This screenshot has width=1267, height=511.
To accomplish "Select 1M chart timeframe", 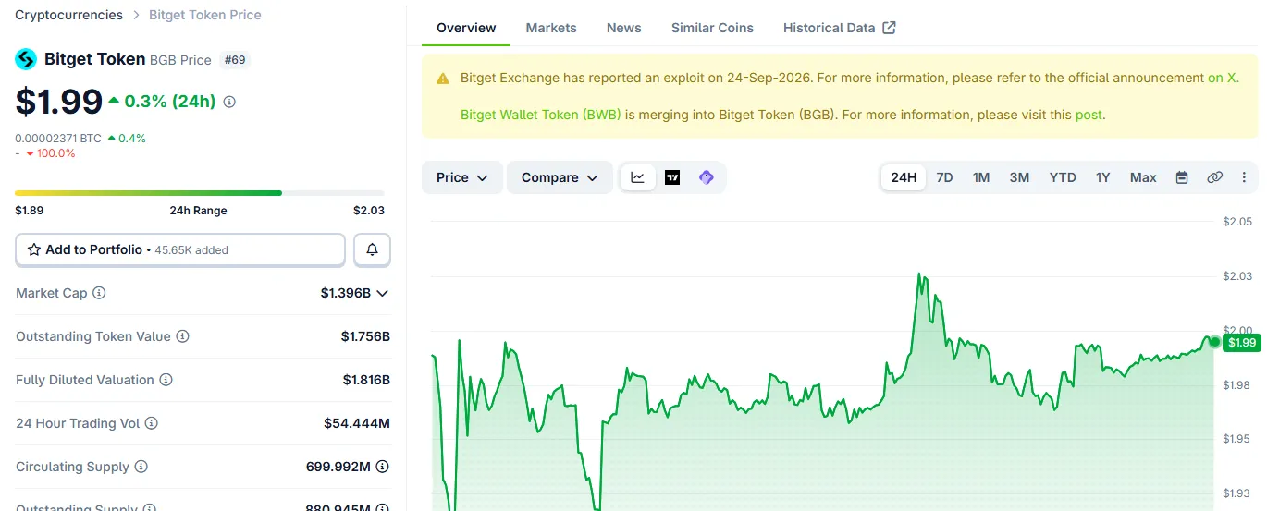I will (981, 177).
